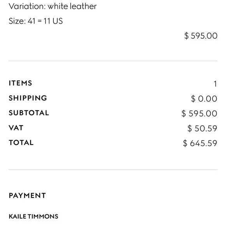This screenshot has height=226, width=226.
Task: Select the VAT label
Action: pos(16,128)
